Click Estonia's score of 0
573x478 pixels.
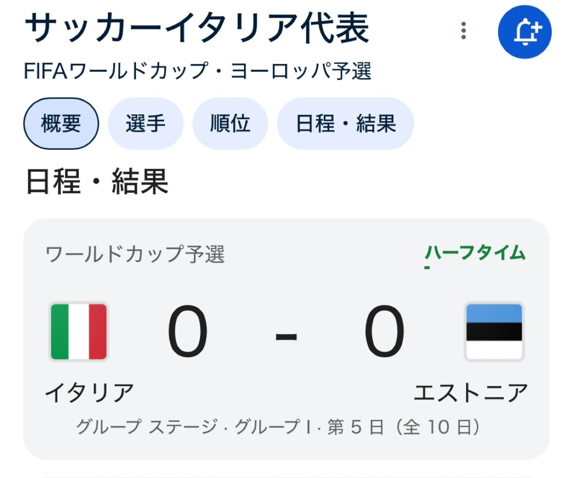pyautogui.click(x=385, y=333)
